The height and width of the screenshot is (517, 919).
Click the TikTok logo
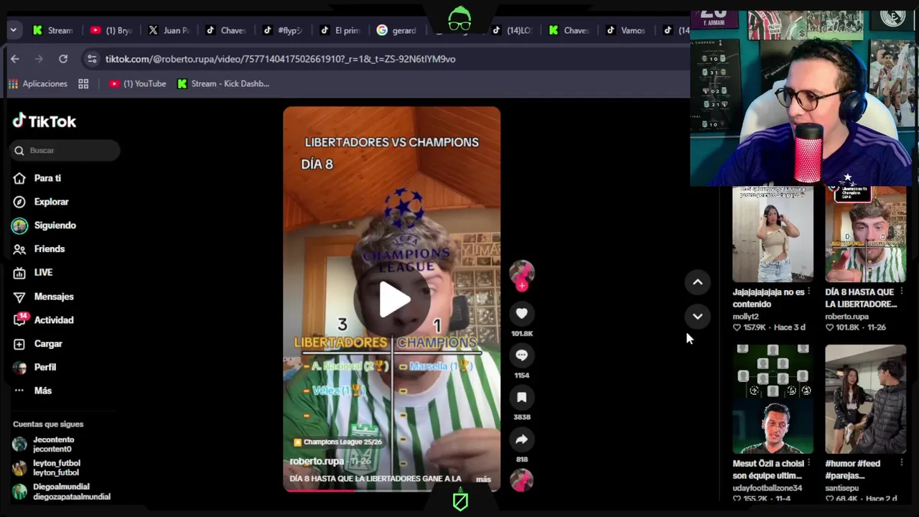45,121
